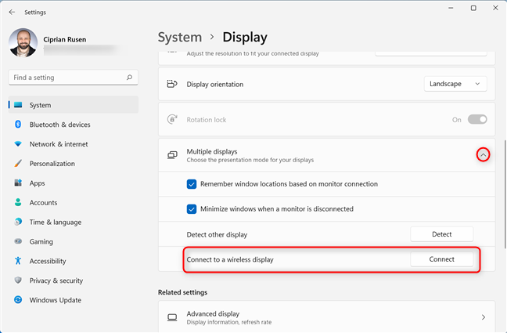Click the Multiple displays monitor icon

tap(172, 155)
